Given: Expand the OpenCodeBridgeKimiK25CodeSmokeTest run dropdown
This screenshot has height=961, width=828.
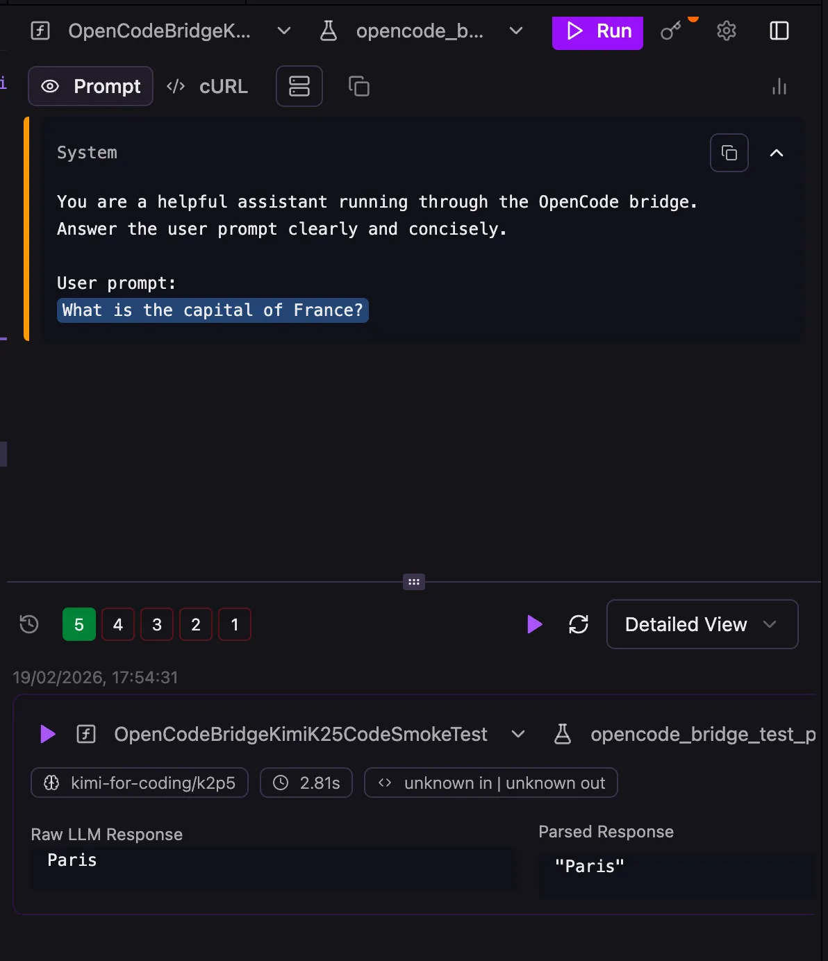Looking at the screenshot, I should pos(517,734).
